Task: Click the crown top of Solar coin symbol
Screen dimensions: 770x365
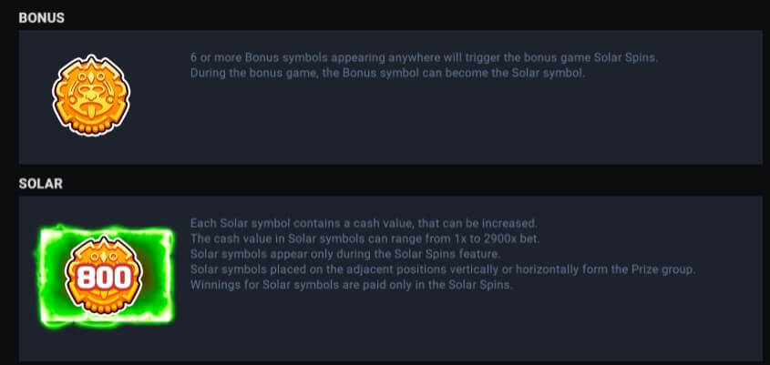Action: click(x=104, y=247)
